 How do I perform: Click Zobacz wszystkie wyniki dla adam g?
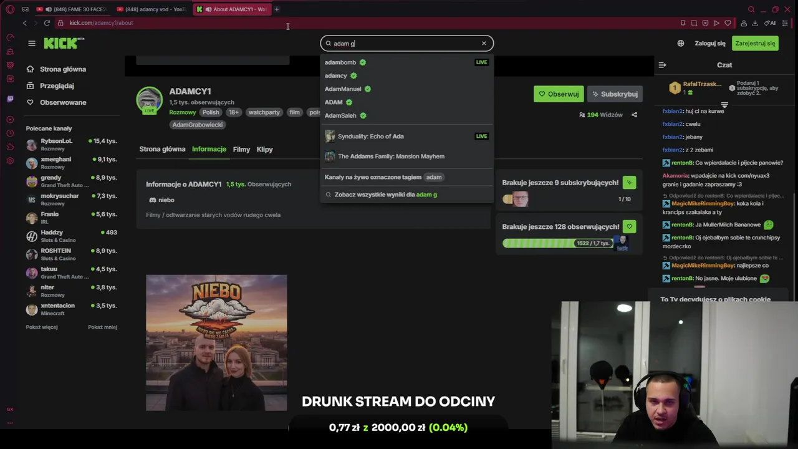(406, 195)
